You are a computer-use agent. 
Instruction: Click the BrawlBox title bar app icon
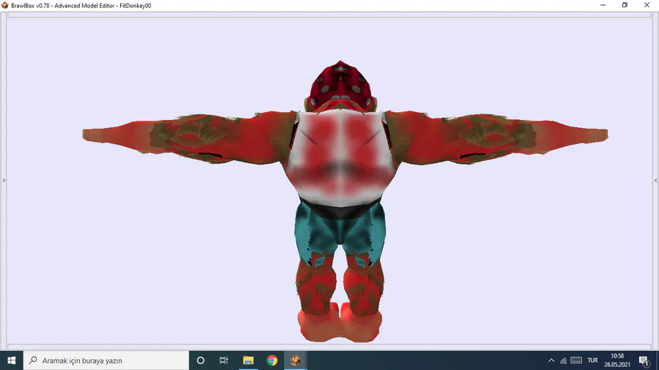[x=5, y=5]
